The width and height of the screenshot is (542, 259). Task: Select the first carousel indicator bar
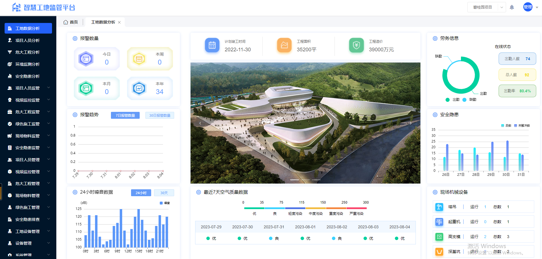click(x=295, y=180)
